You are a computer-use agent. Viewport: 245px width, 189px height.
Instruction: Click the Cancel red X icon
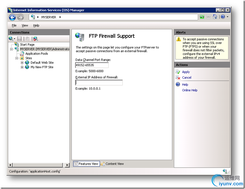pyautogui.click(x=178, y=77)
